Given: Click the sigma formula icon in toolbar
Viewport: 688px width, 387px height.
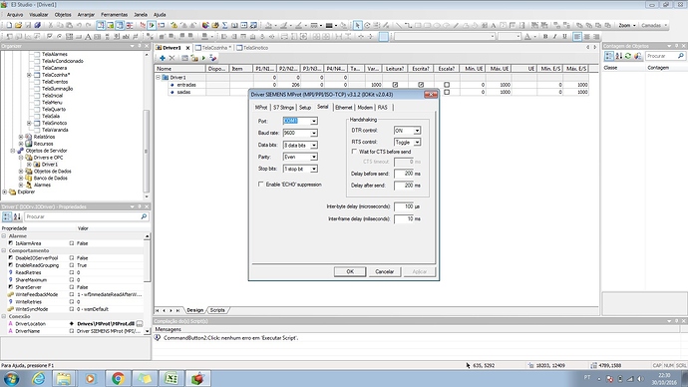Looking at the screenshot, I should coord(224,26).
